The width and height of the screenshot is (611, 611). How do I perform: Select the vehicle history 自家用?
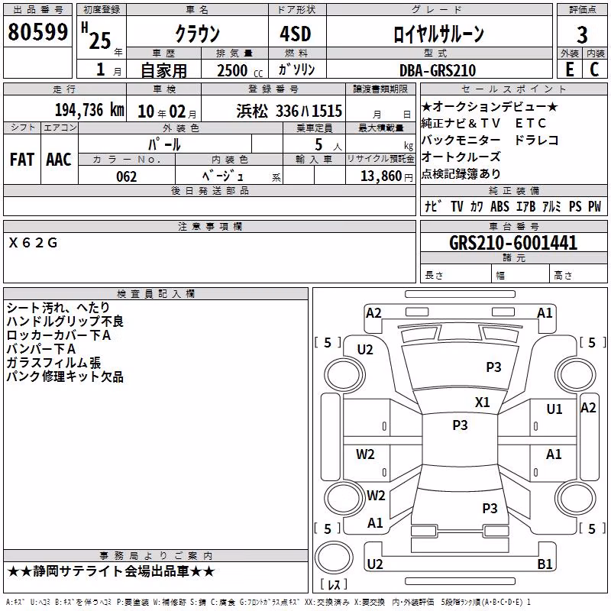pyautogui.click(x=163, y=70)
